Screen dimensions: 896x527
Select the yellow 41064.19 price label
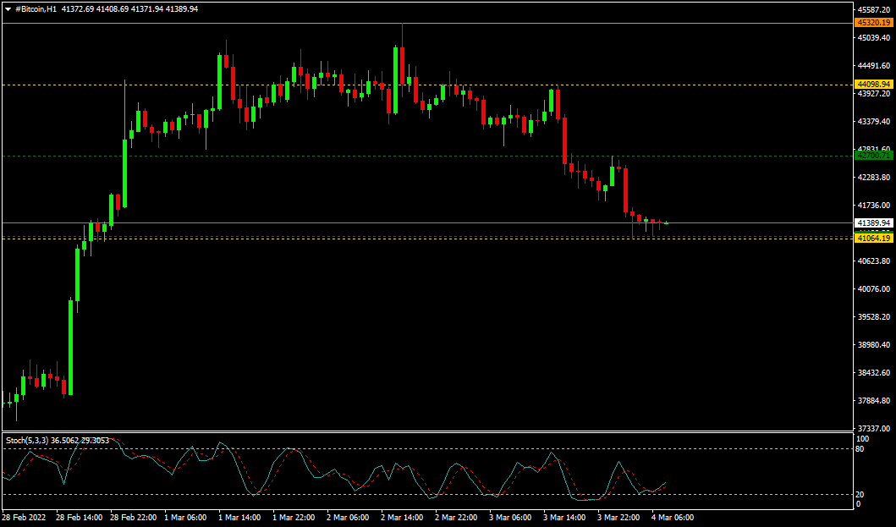tap(874, 239)
